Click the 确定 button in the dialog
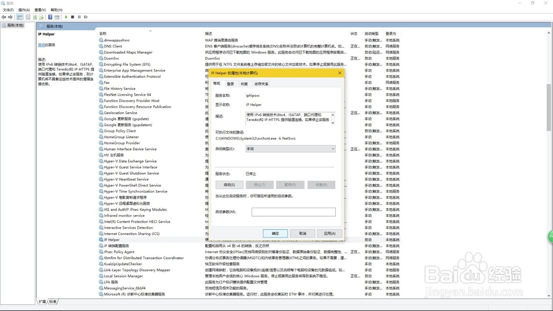Viewport: 553px width, 311px height. (275, 234)
